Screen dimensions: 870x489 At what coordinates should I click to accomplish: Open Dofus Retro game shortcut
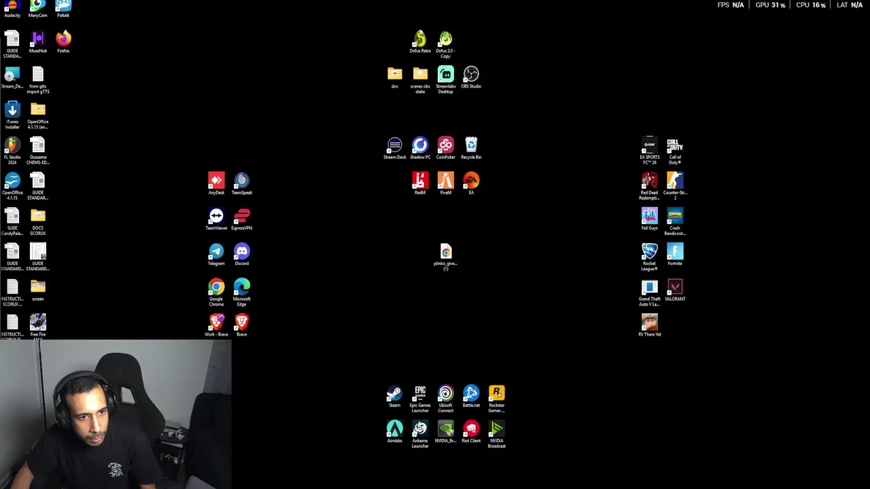click(420, 42)
